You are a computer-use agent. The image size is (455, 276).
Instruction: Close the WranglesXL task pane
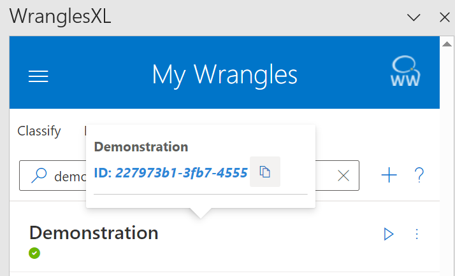(x=445, y=17)
